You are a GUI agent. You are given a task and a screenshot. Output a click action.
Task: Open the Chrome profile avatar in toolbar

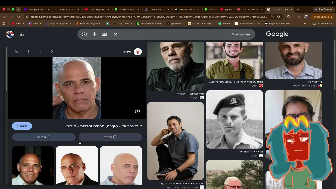click(306, 17)
